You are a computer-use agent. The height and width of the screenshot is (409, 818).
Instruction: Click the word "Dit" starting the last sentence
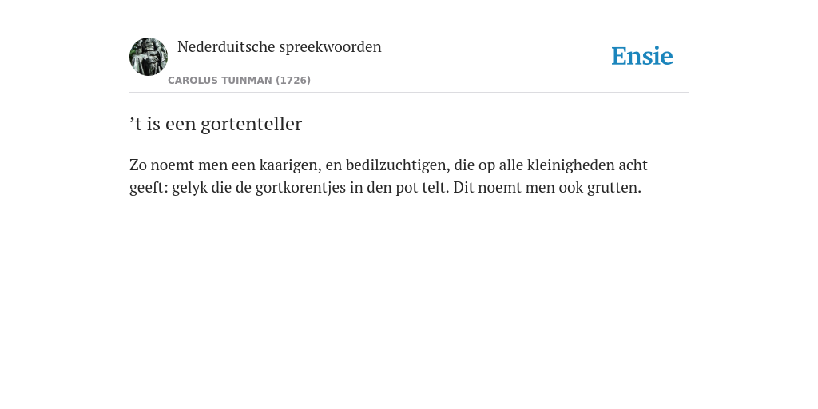(x=463, y=187)
